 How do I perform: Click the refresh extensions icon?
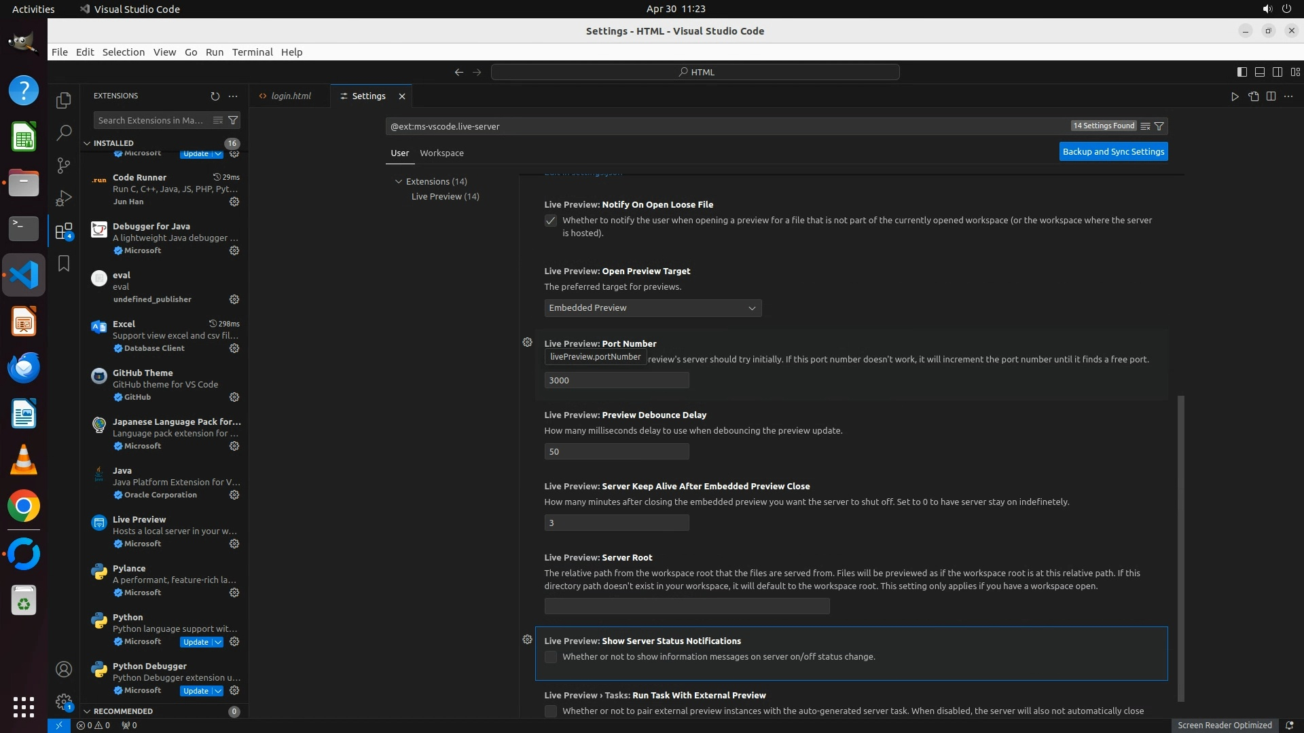click(215, 96)
